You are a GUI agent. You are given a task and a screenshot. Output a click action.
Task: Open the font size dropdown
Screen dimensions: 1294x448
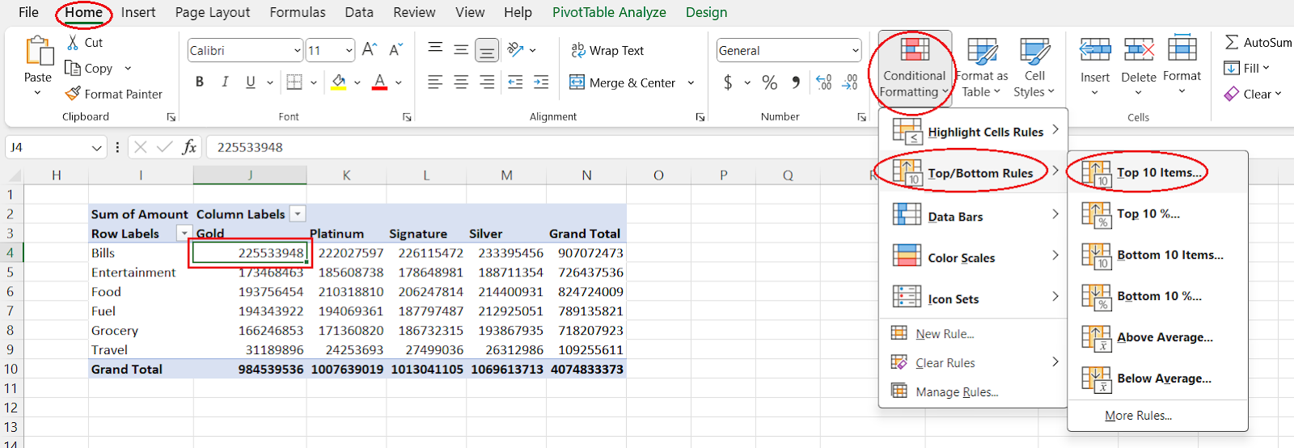[349, 50]
